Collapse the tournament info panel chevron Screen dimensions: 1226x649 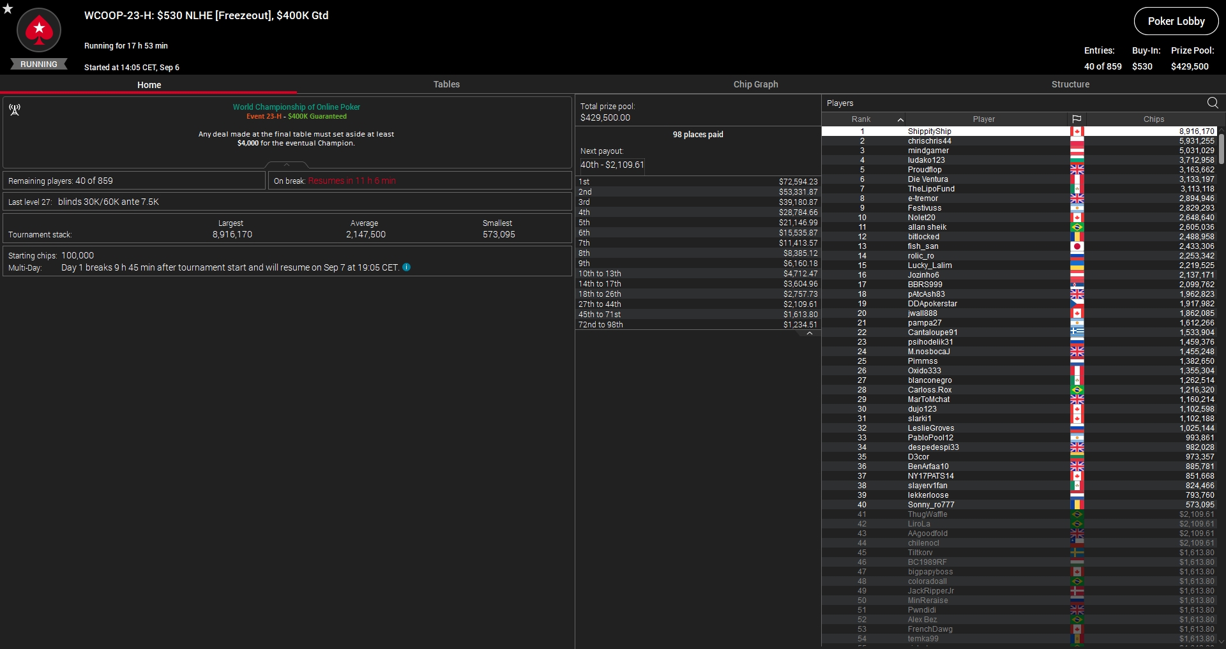click(x=287, y=165)
